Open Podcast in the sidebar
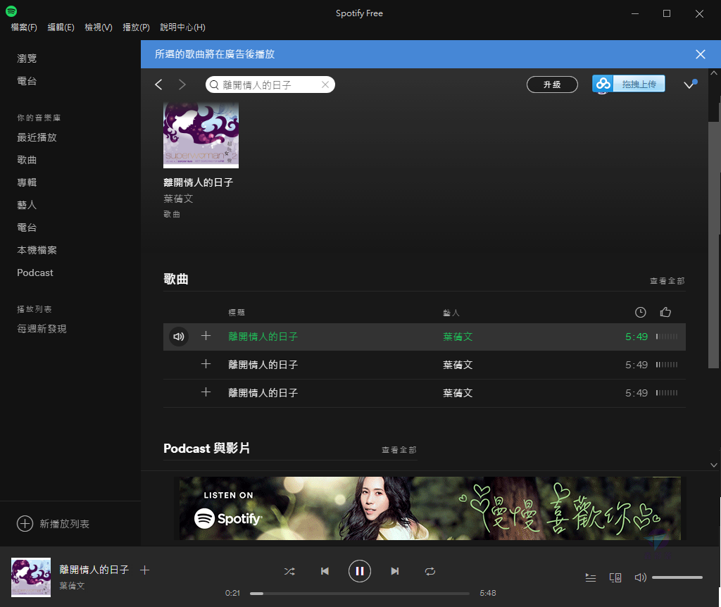721x607 pixels. pos(35,273)
